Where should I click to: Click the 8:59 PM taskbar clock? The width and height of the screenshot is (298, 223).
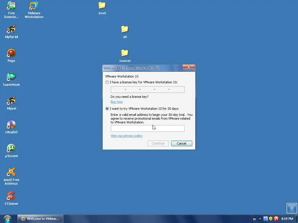tap(287, 219)
